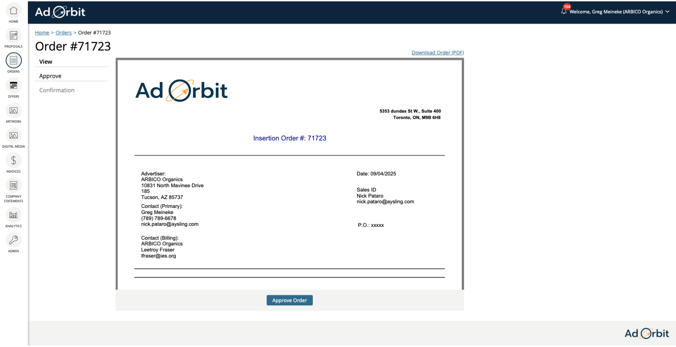Click the P.O.: xxxxx text
This screenshot has height=347, width=676.
(x=371, y=225)
